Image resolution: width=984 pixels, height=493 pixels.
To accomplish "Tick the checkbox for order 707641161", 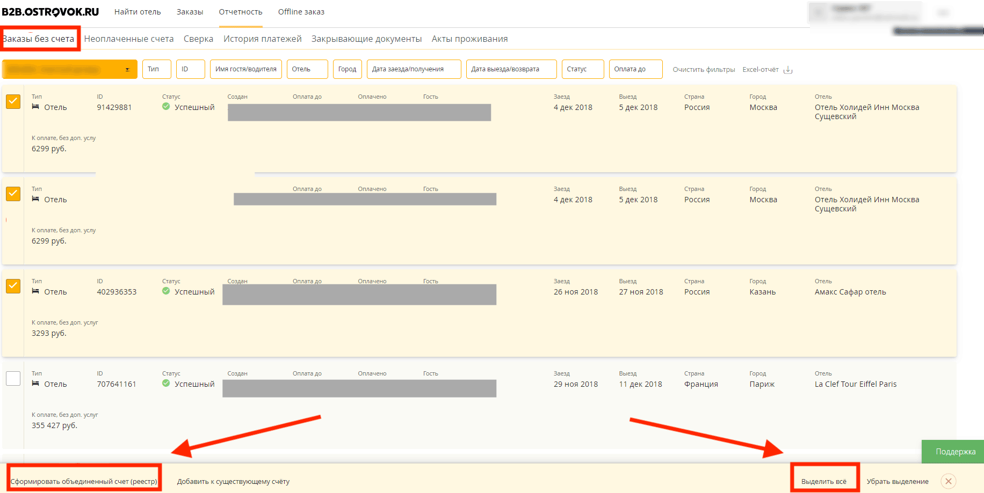I will coord(13,378).
